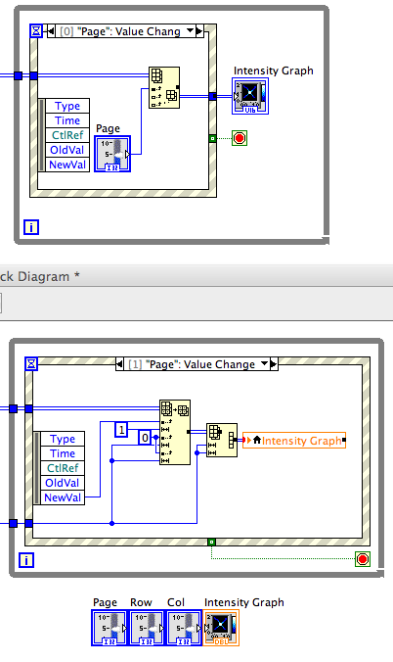Click Time in the top event data node

coord(67,120)
